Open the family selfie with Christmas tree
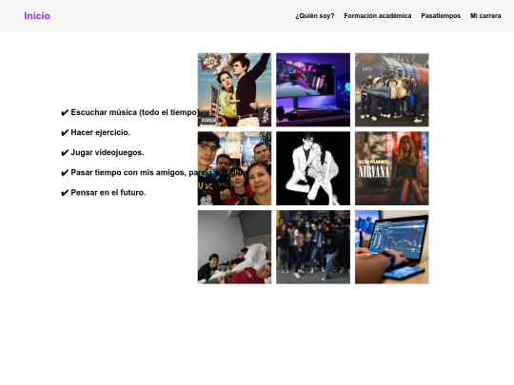Image resolution: width=514 pixels, height=385 pixels. (x=234, y=168)
